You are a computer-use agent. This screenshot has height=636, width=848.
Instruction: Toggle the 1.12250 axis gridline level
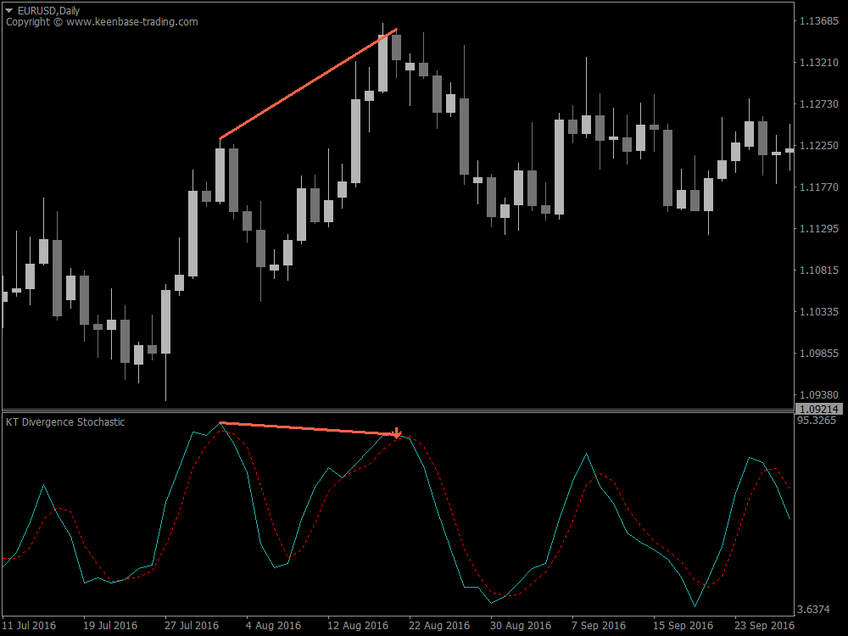point(819,147)
